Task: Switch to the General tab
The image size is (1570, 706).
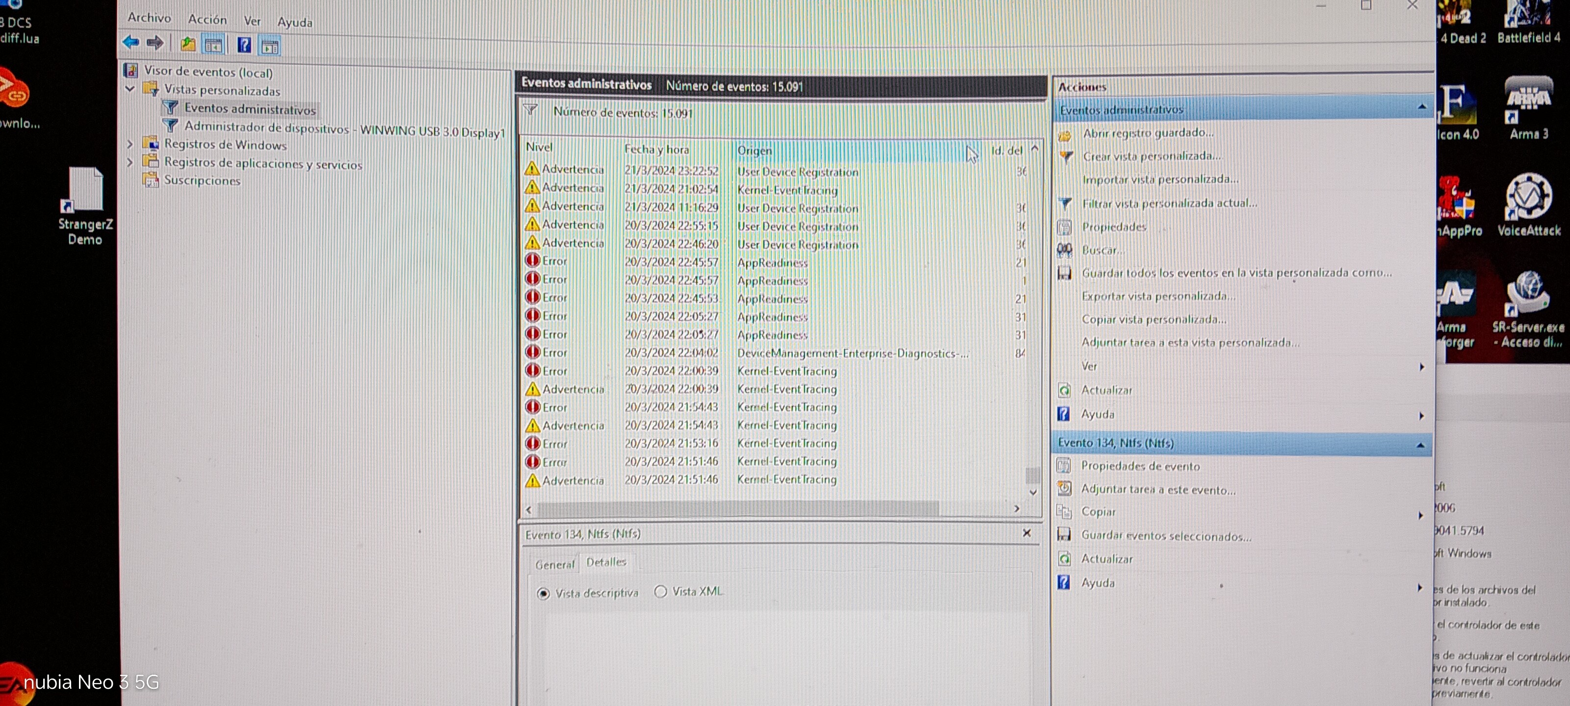Action: 554,565
